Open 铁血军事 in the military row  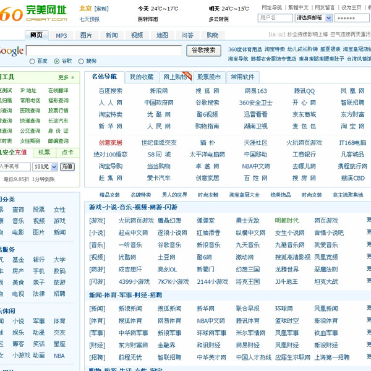coord(326,333)
